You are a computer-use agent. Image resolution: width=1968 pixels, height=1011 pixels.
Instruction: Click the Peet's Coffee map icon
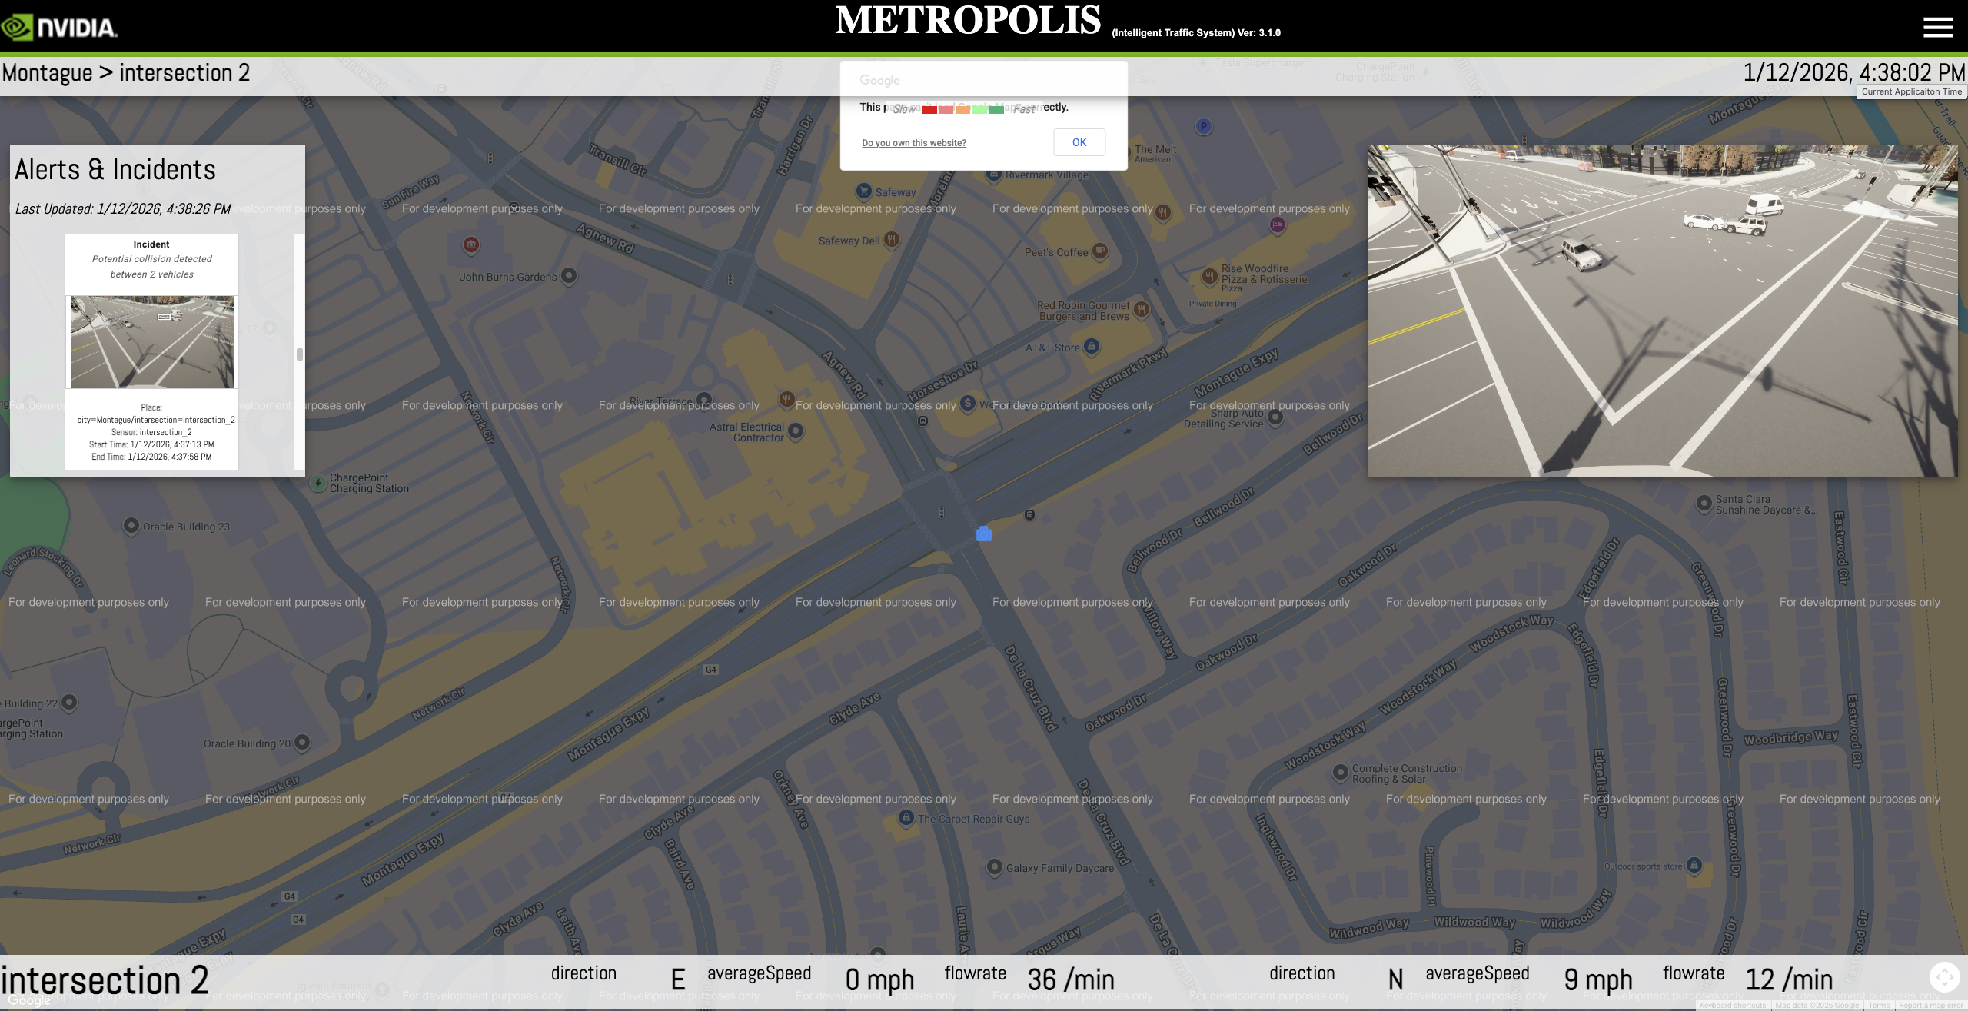(1101, 251)
